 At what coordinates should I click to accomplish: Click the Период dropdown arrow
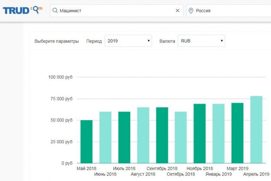[149, 41]
